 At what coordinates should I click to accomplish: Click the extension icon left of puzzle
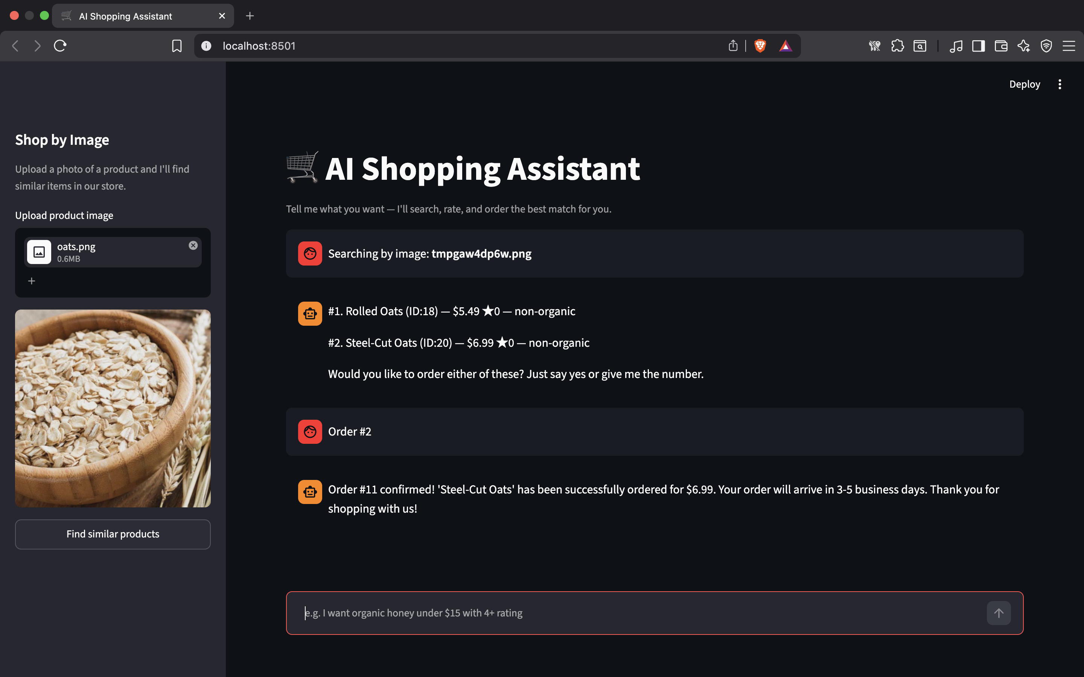coord(874,46)
